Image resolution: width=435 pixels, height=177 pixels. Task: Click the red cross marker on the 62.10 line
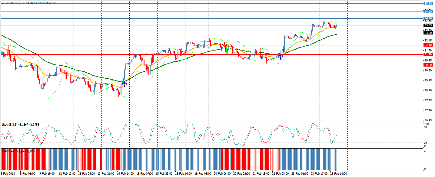[224, 45]
